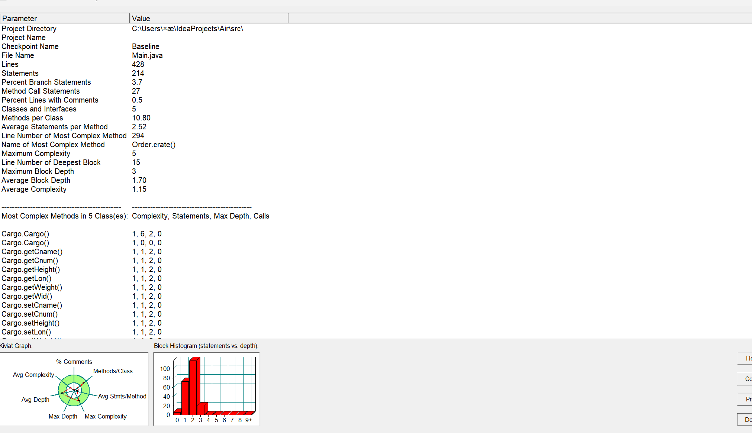Click the Print button
This screenshot has height=433, width=752.
tap(745, 399)
